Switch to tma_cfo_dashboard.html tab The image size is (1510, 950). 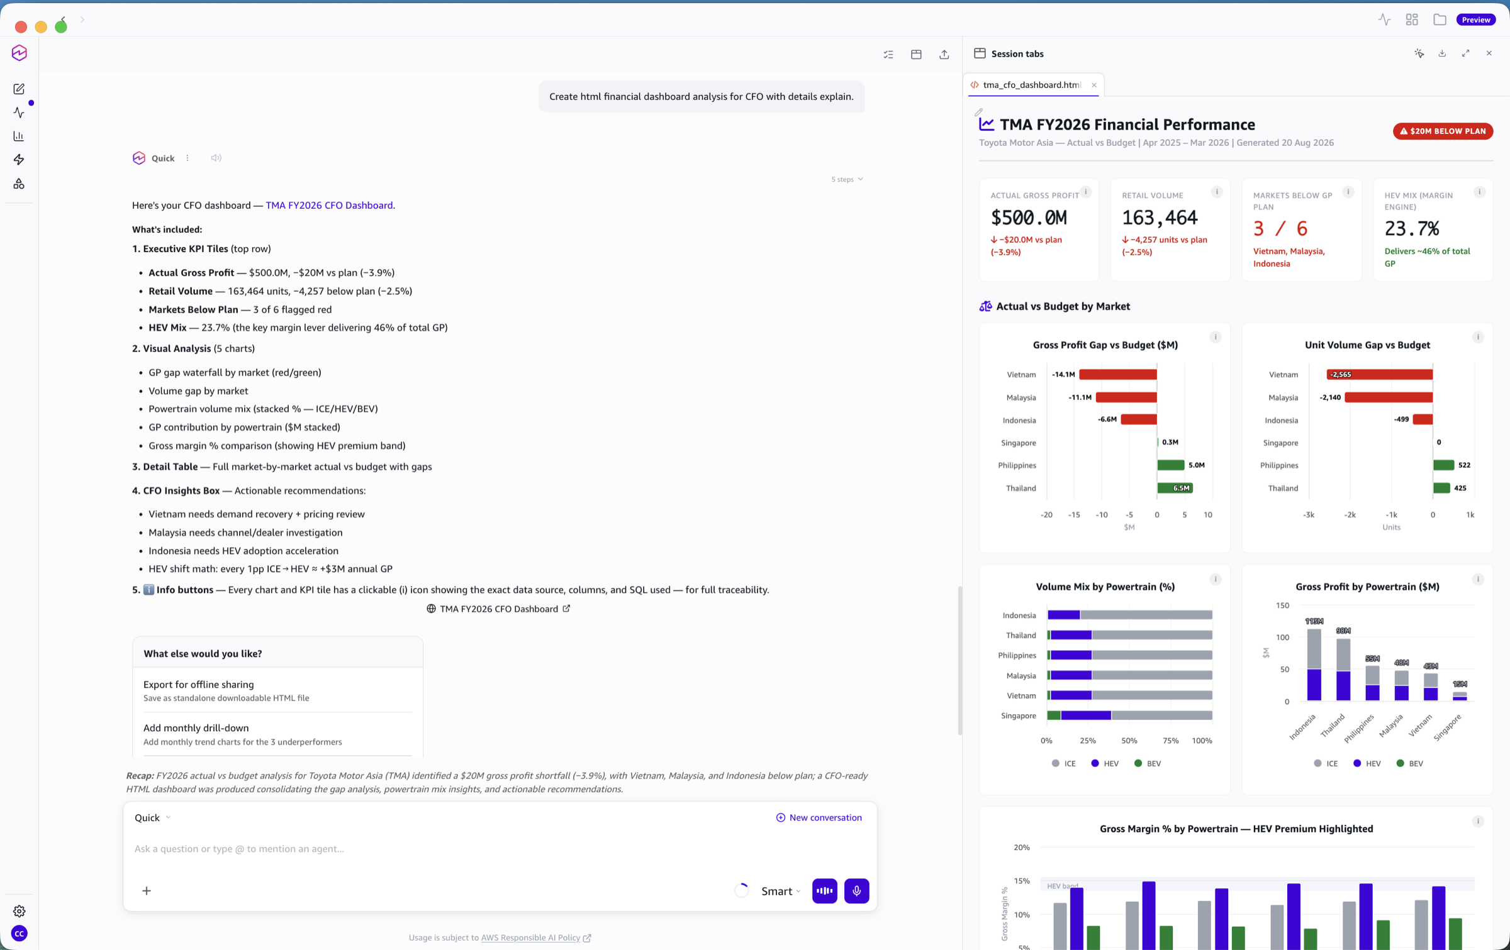[1032, 85]
